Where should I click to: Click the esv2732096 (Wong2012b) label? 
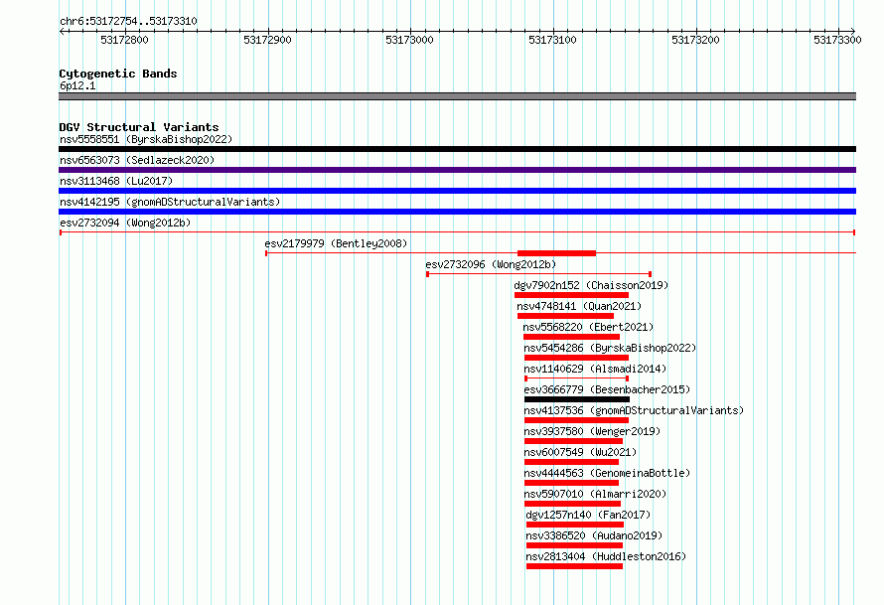pyautogui.click(x=491, y=264)
